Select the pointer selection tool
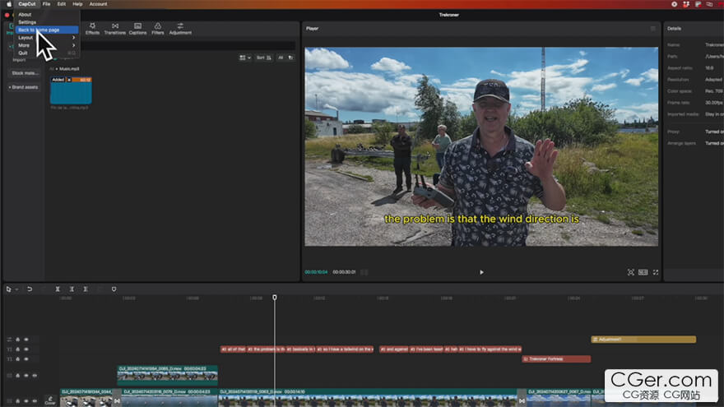 9,289
